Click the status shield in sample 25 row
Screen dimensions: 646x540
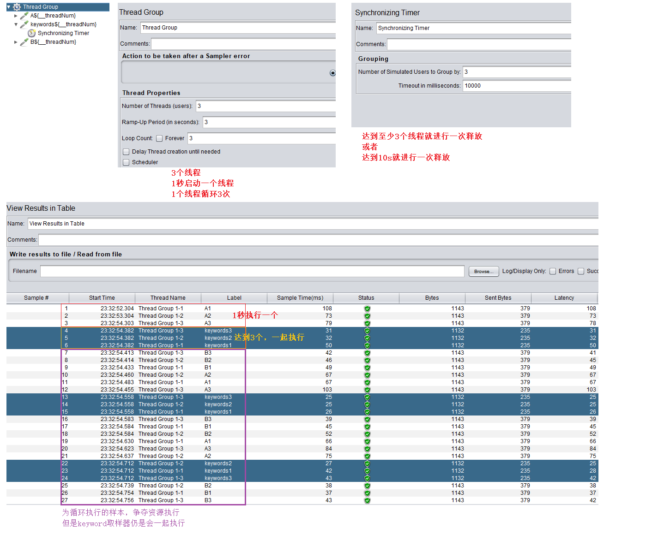367,486
